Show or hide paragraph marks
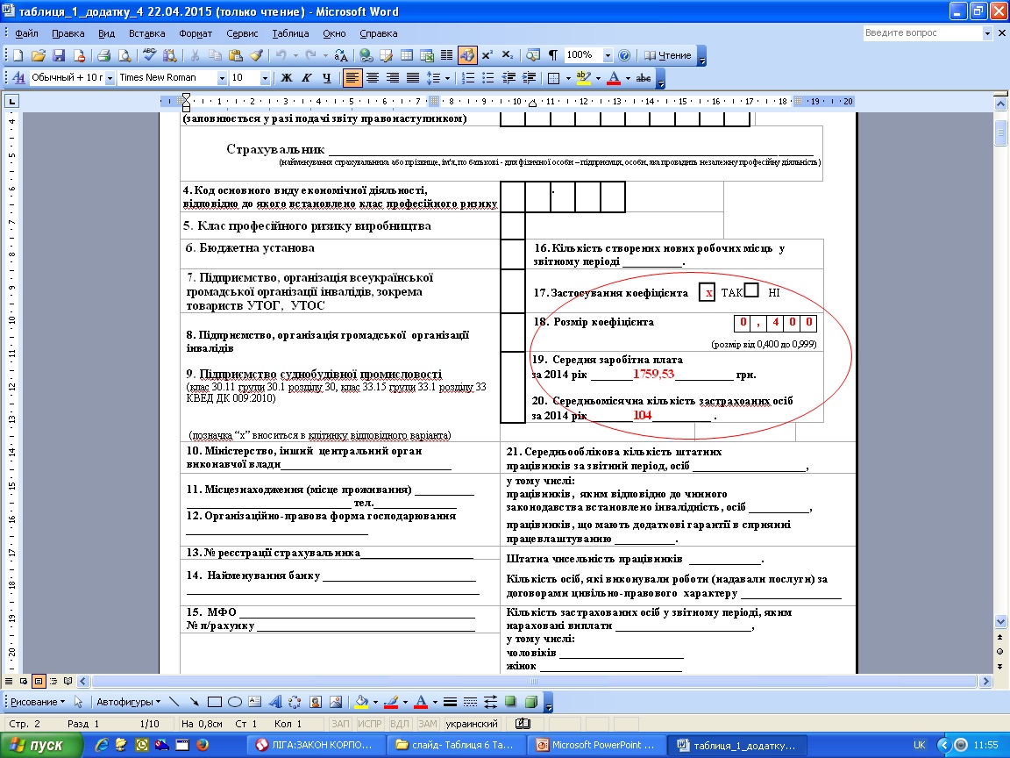This screenshot has width=1010, height=758. point(553,55)
